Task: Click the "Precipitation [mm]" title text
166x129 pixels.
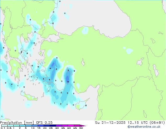Action: pyautogui.click(x=17, y=123)
